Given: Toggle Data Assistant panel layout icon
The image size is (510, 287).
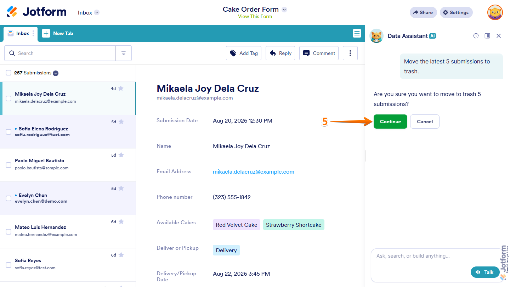Looking at the screenshot, I should (487, 36).
